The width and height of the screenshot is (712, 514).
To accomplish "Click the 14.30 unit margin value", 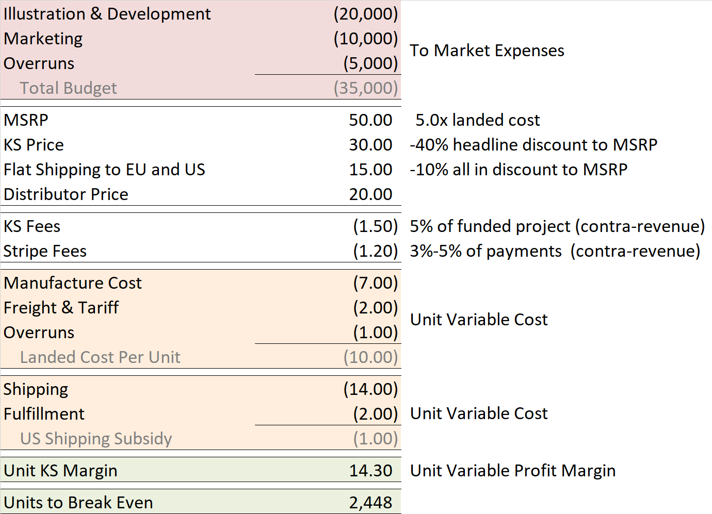I will click(370, 471).
